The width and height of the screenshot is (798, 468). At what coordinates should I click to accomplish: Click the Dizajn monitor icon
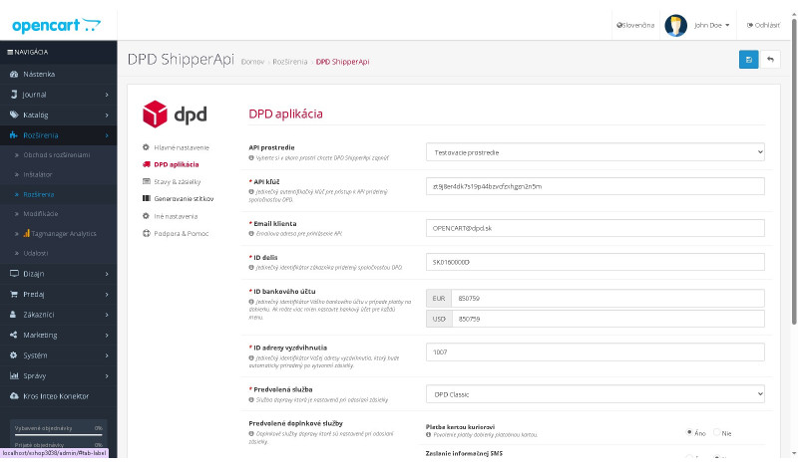click(x=14, y=274)
